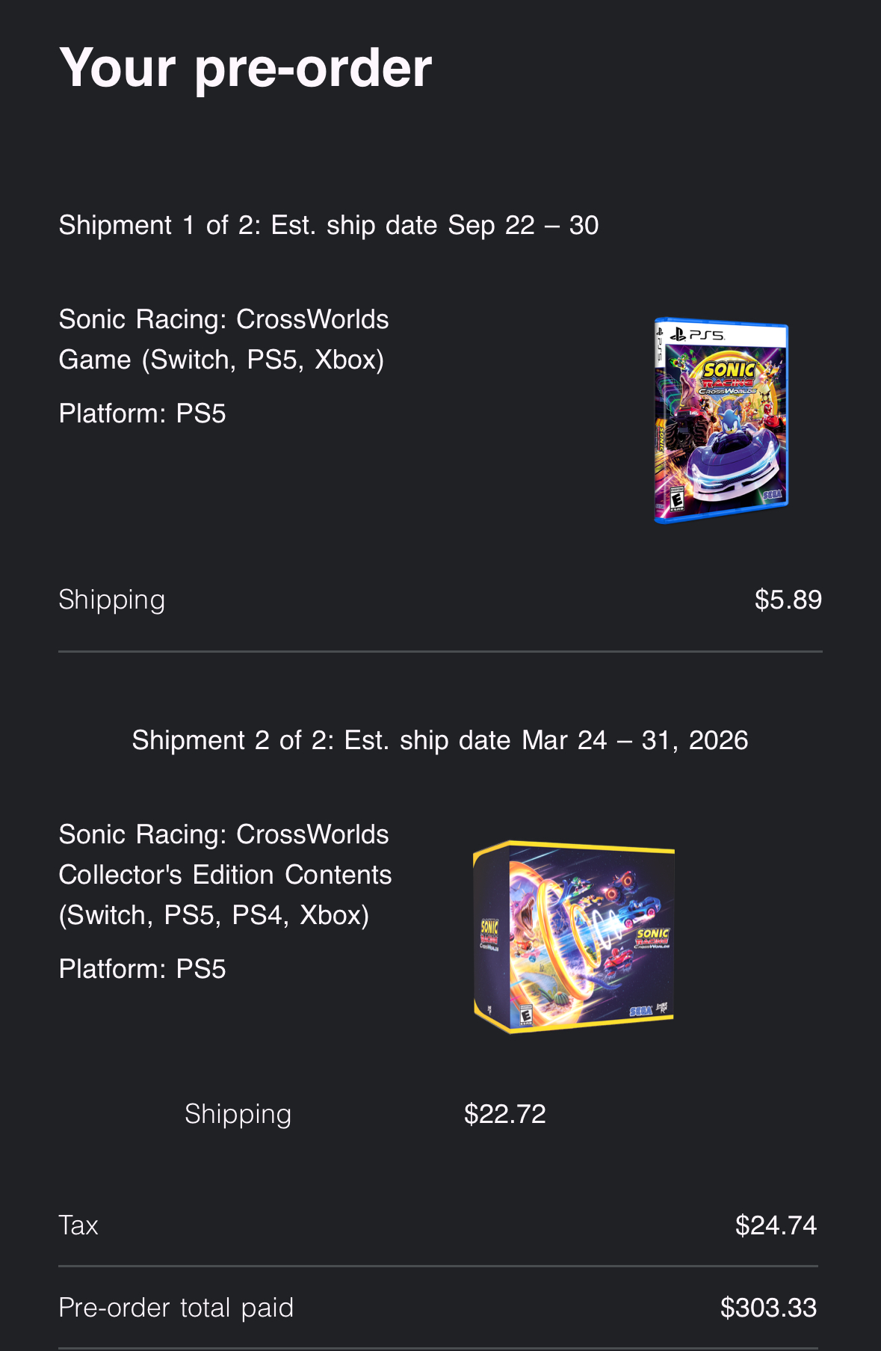Click Shipment 1 of 2 ship date text
881x1351 pixels.
(x=329, y=225)
